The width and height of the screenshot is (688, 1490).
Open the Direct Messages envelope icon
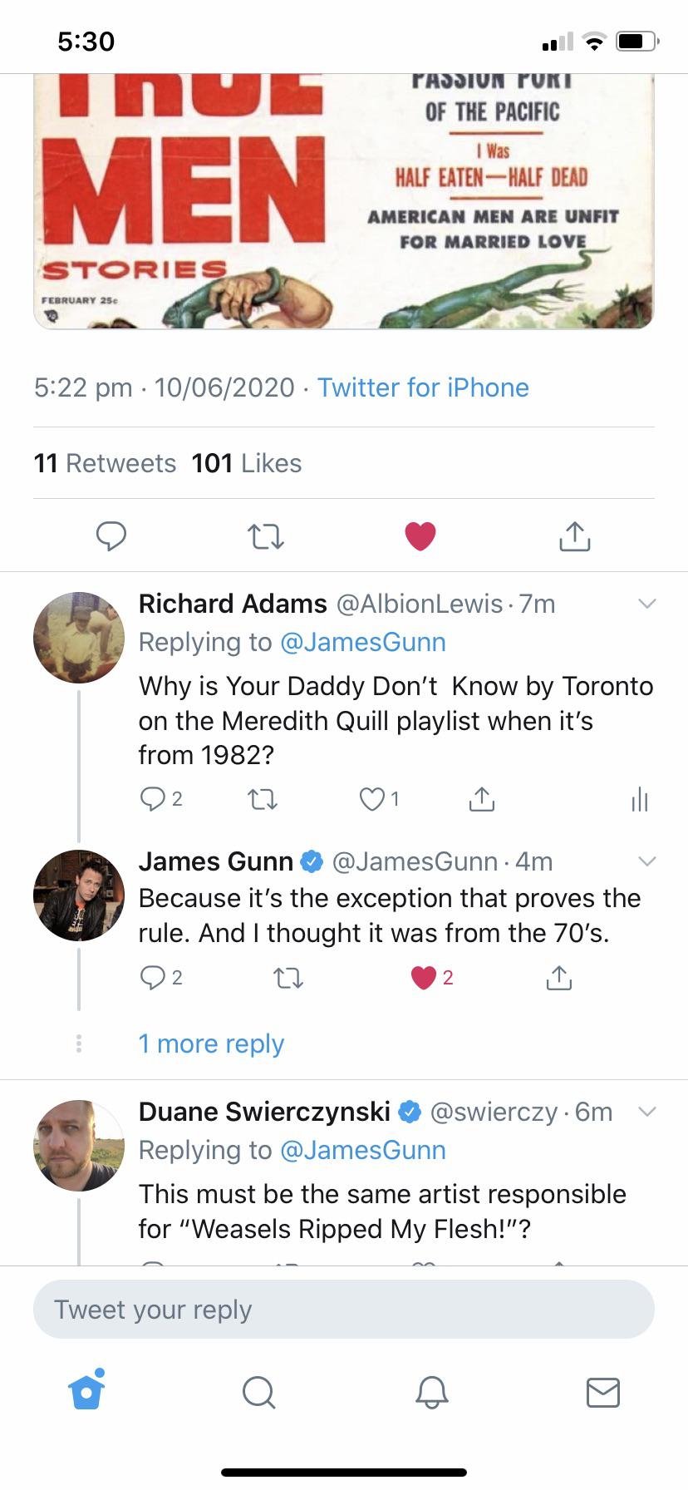click(604, 1394)
